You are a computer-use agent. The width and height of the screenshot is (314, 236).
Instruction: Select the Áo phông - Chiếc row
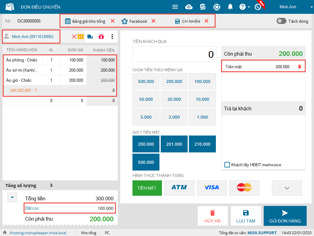tap(60, 60)
